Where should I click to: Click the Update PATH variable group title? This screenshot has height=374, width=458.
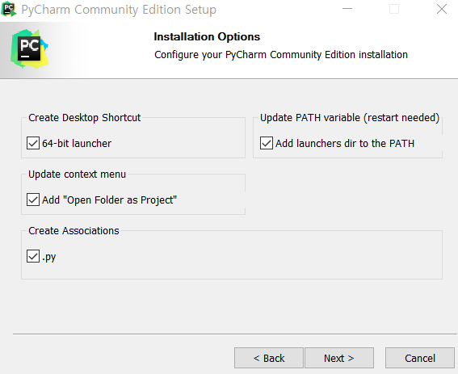click(350, 118)
